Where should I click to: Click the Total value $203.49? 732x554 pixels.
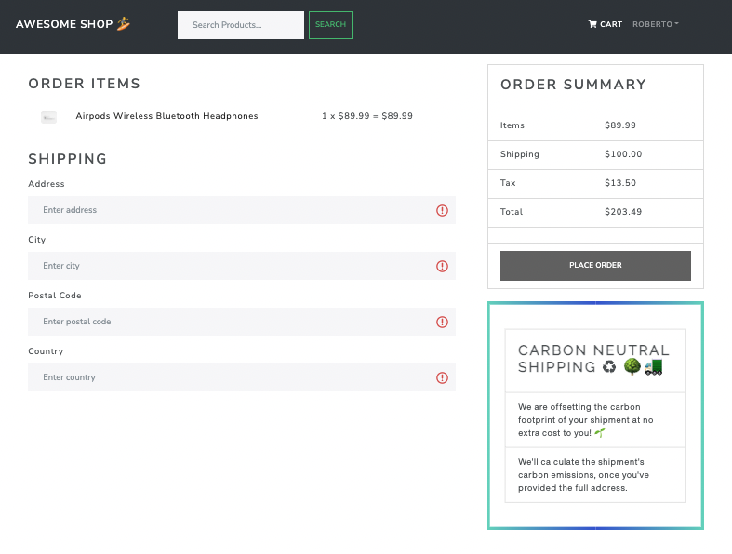[x=623, y=211]
